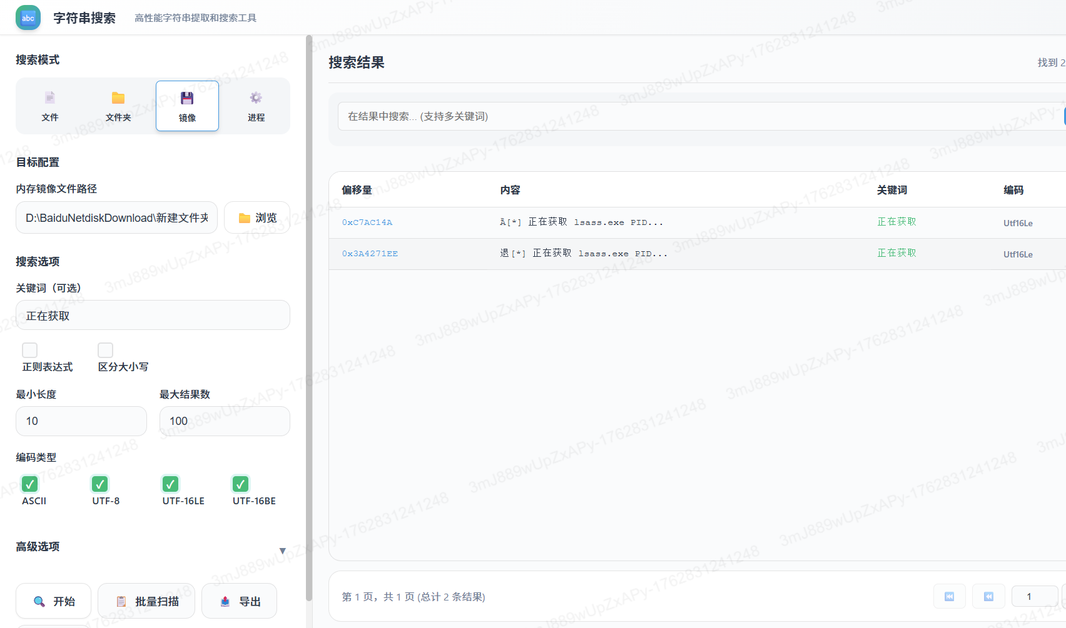Click the search-within-results field
This screenshot has width=1066, height=628.
click(x=702, y=116)
